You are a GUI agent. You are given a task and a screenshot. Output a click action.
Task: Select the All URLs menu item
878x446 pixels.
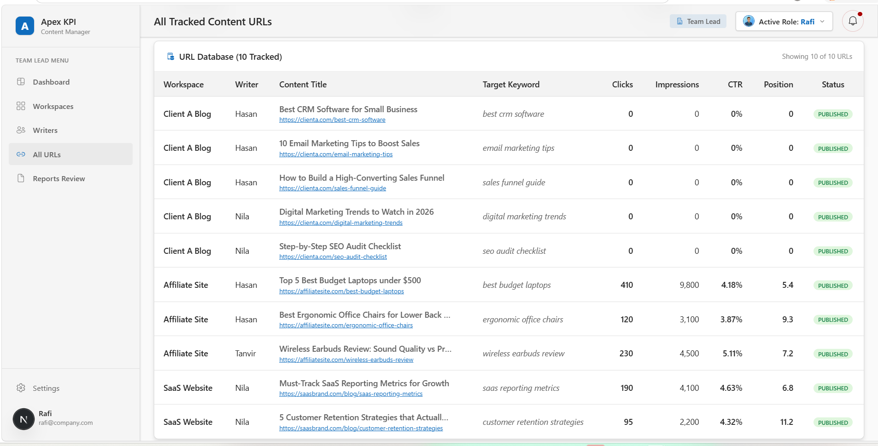point(70,154)
